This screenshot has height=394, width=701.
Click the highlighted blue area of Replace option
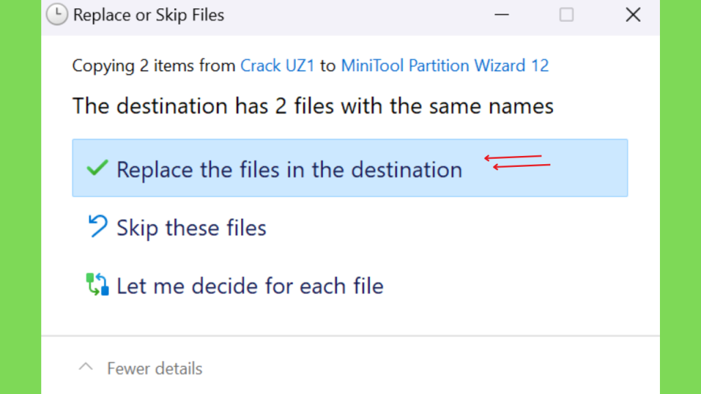350,168
